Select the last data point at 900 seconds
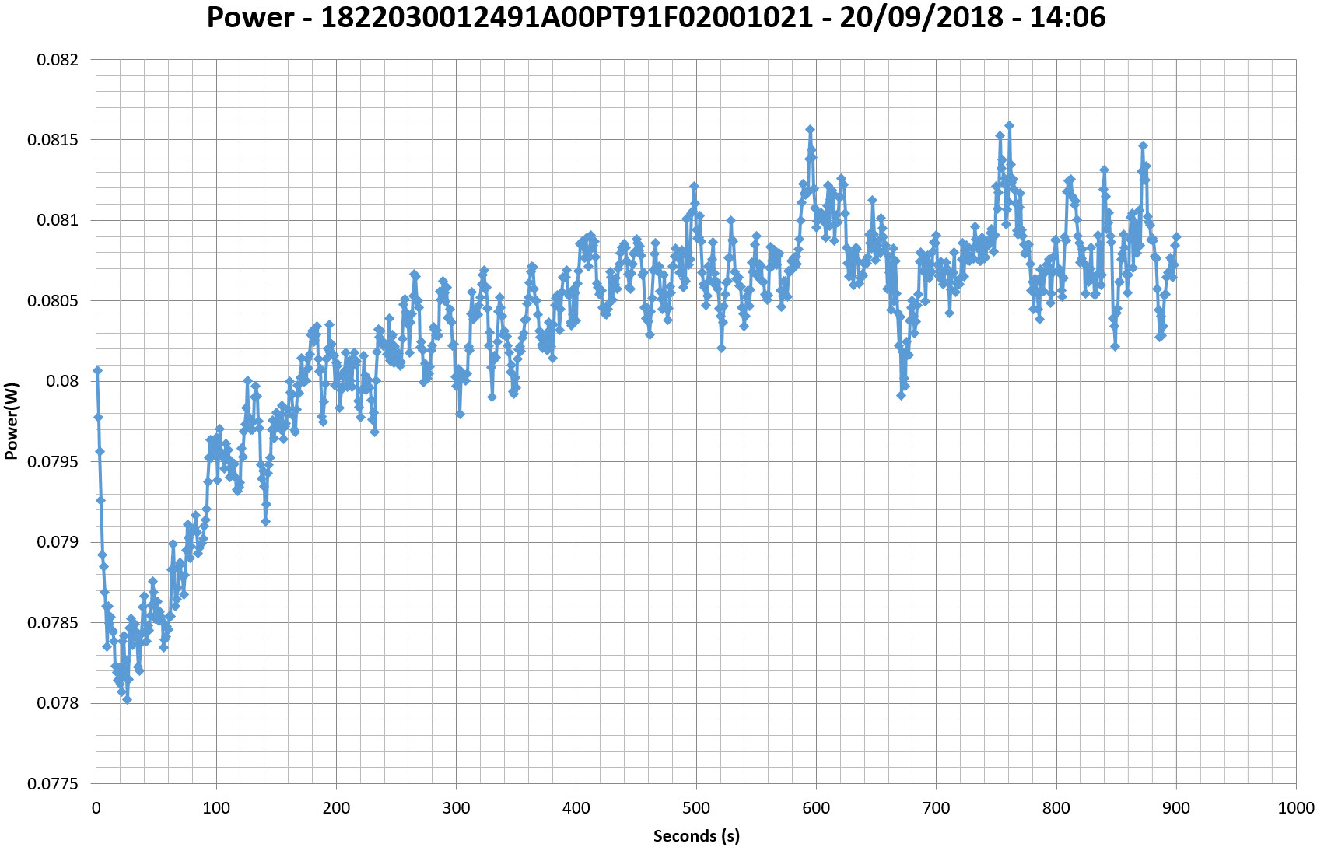The height and width of the screenshot is (847, 1317). coord(1176,236)
